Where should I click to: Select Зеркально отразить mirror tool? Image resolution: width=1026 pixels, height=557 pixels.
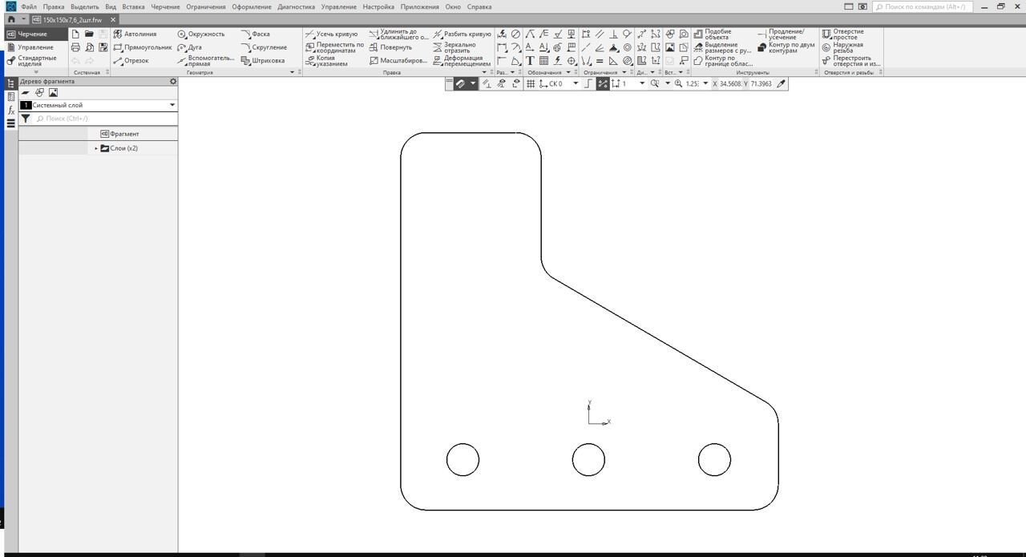pyautogui.click(x=461, y=47)
